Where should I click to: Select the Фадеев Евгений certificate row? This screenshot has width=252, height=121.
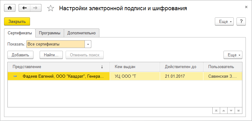tap(125, 76)
